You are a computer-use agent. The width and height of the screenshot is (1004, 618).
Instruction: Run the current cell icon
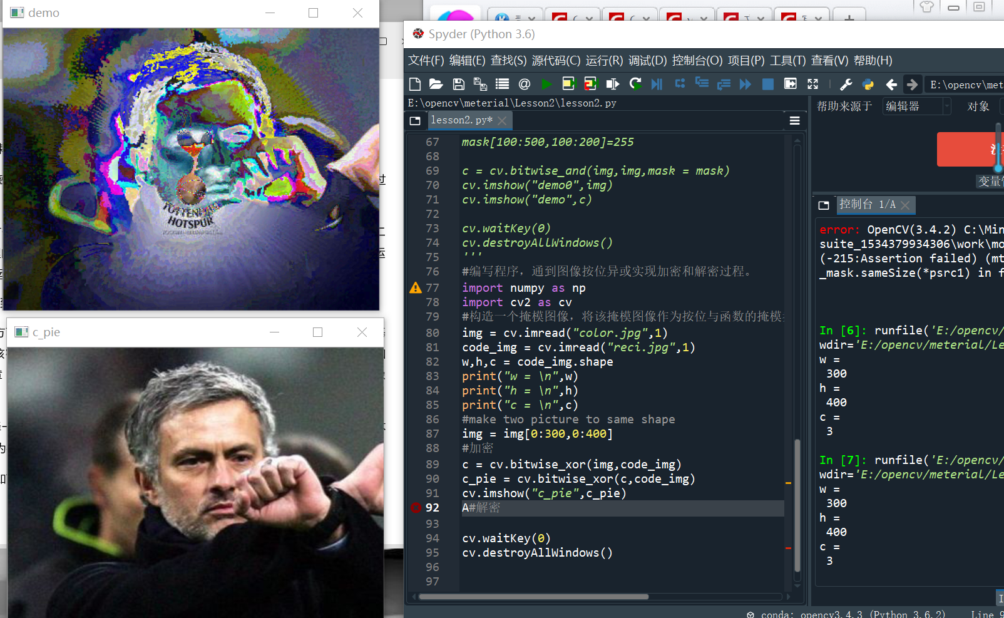(568, 83)
